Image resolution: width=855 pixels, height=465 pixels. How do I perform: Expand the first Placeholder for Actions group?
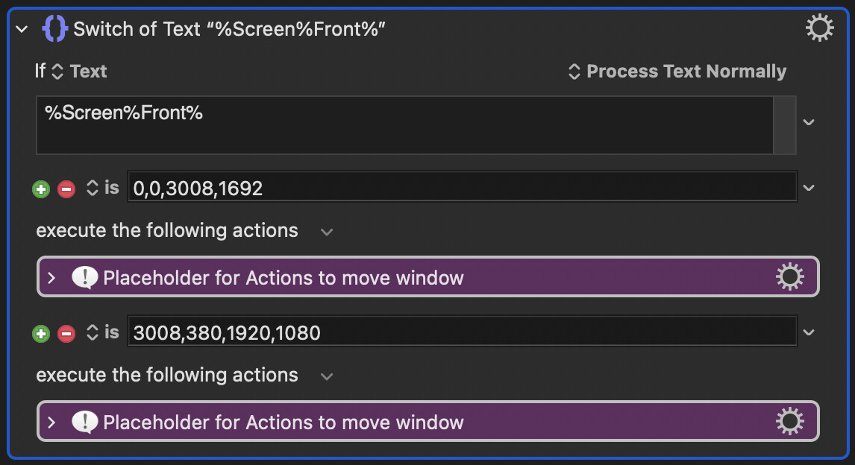pos(51,278)
